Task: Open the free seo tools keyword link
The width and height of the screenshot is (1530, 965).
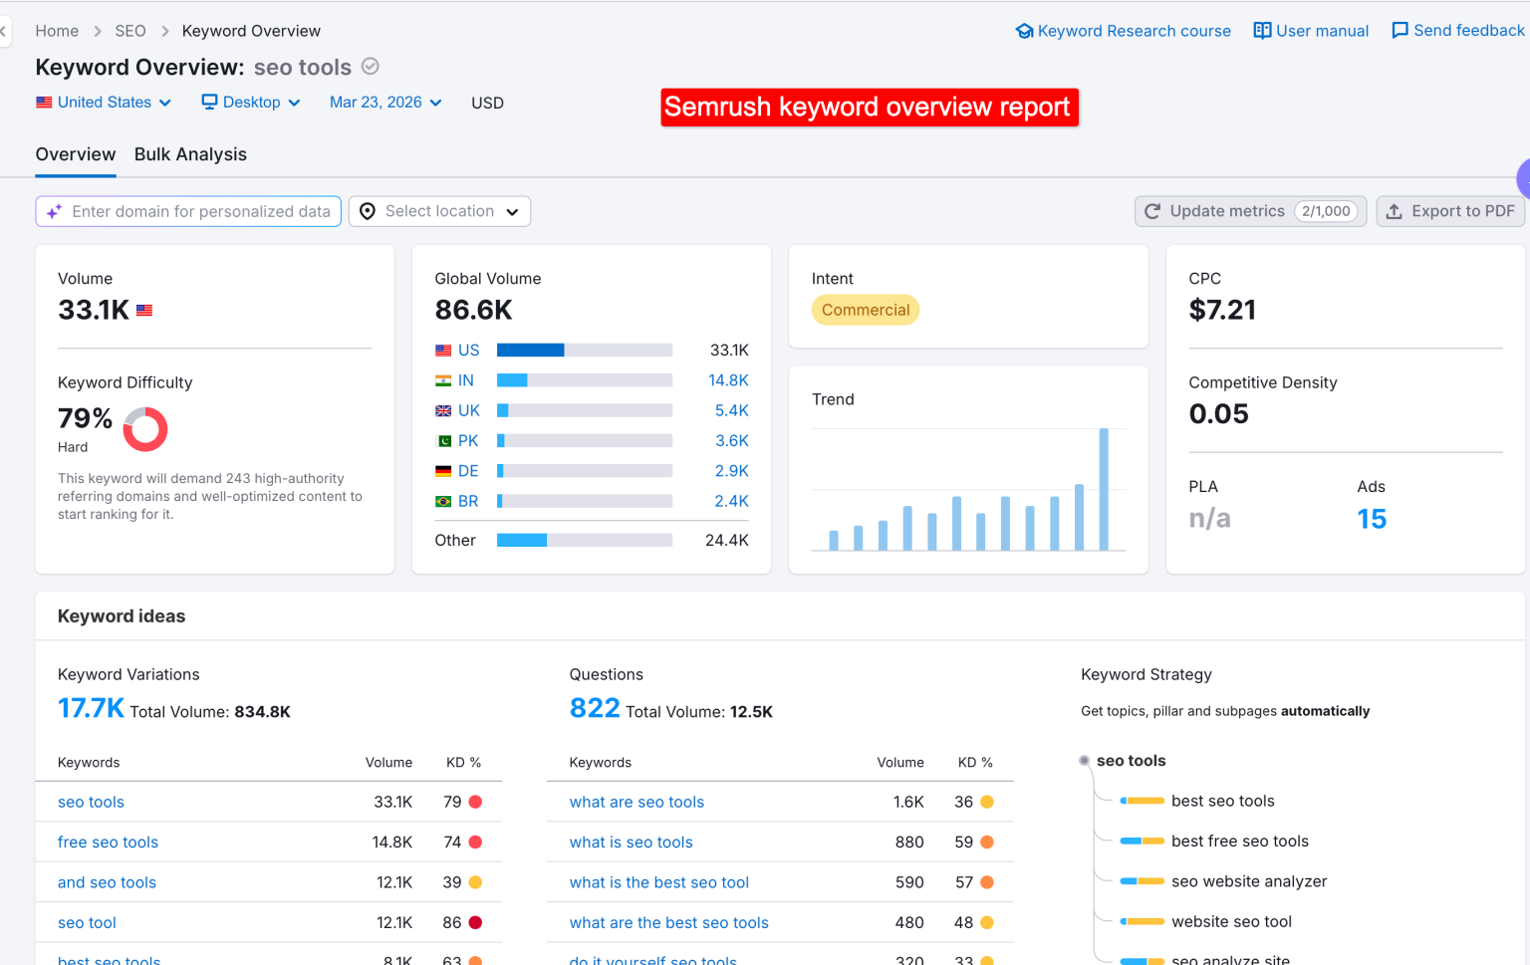Action: (x=108, y=842)
